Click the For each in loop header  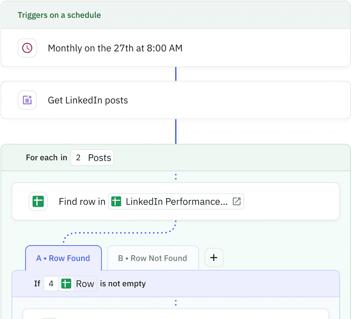[46, 158]
